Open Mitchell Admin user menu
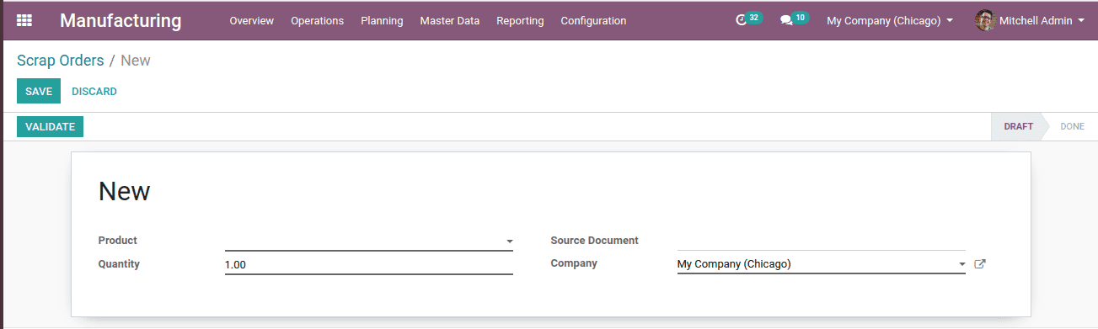 (1030, 20)
